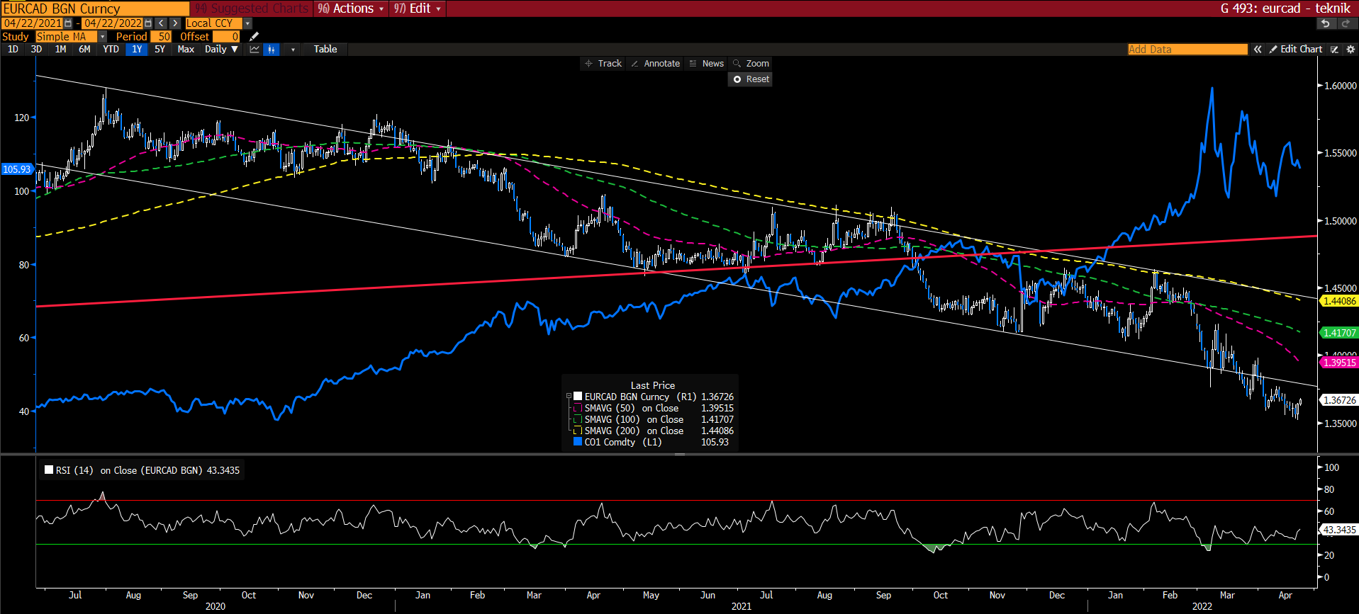Open chart notes checklist icon
The height and width of the screenshot is (614, 1359).
coord(1334,49)
